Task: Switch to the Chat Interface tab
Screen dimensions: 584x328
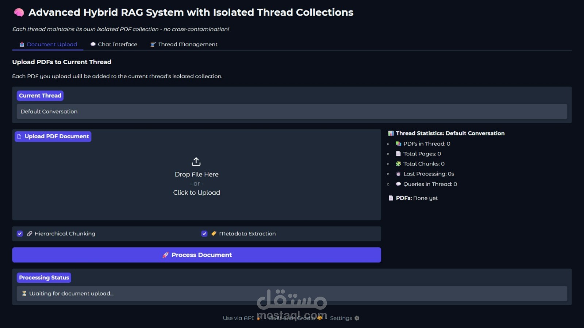Action: pos(114,45)
